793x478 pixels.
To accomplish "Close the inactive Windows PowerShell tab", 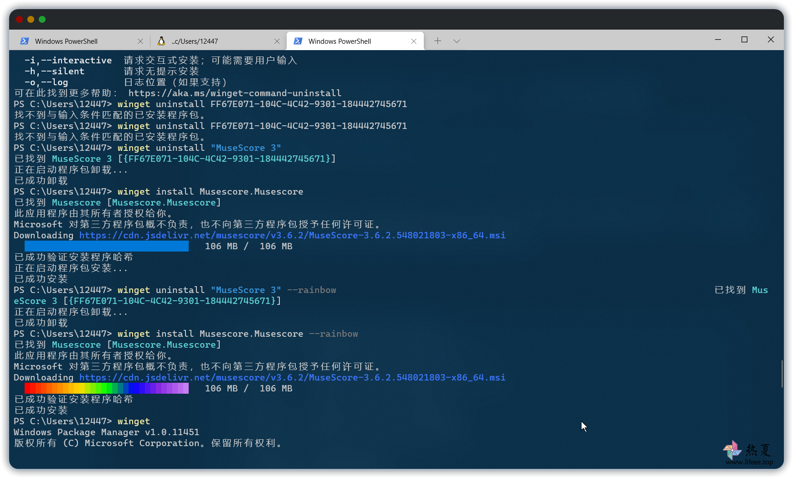I will tap(140, 41).
